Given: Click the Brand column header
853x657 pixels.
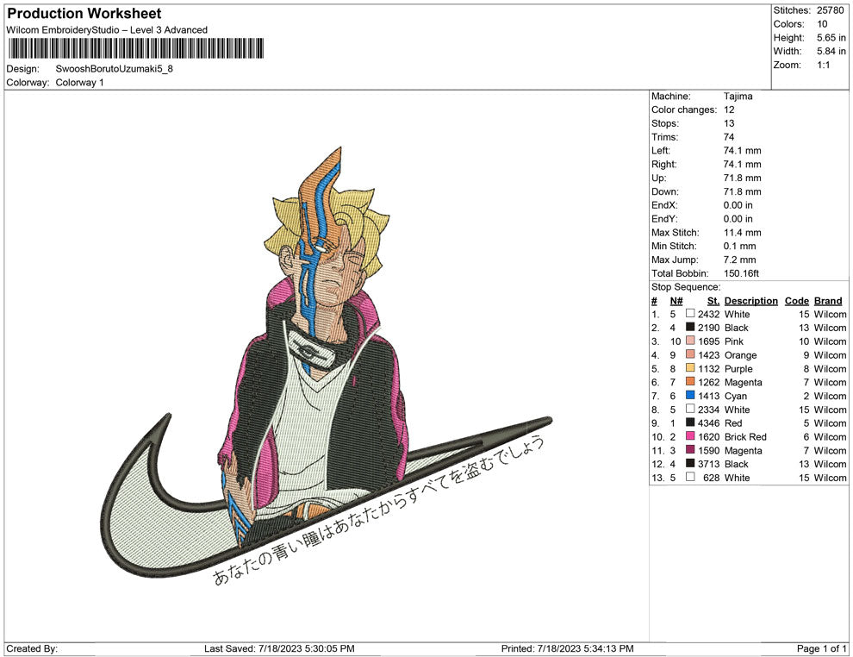Looking at the screenshot, I should 828,301.
